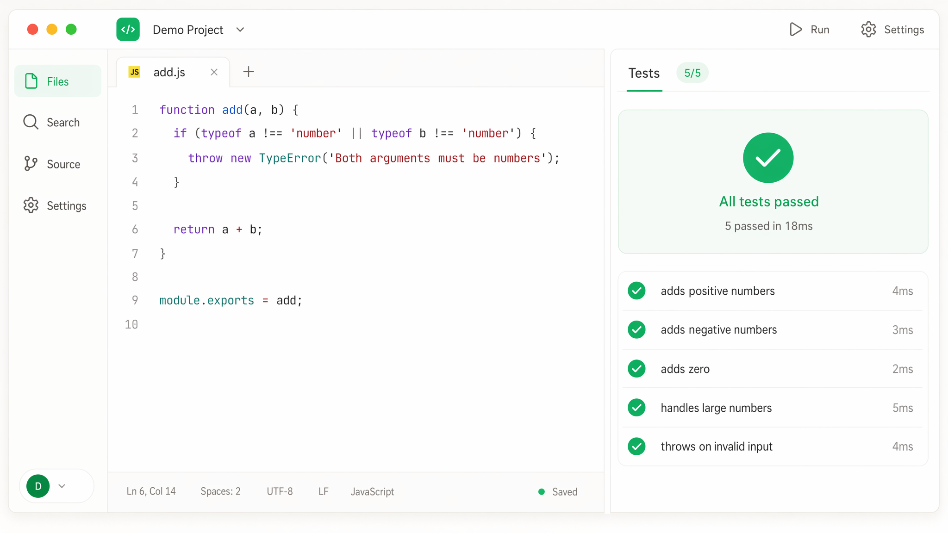This screenshot has width=948, height=533.
Task: Expand the user avatar menu chevron
Action: click(62, 486)
